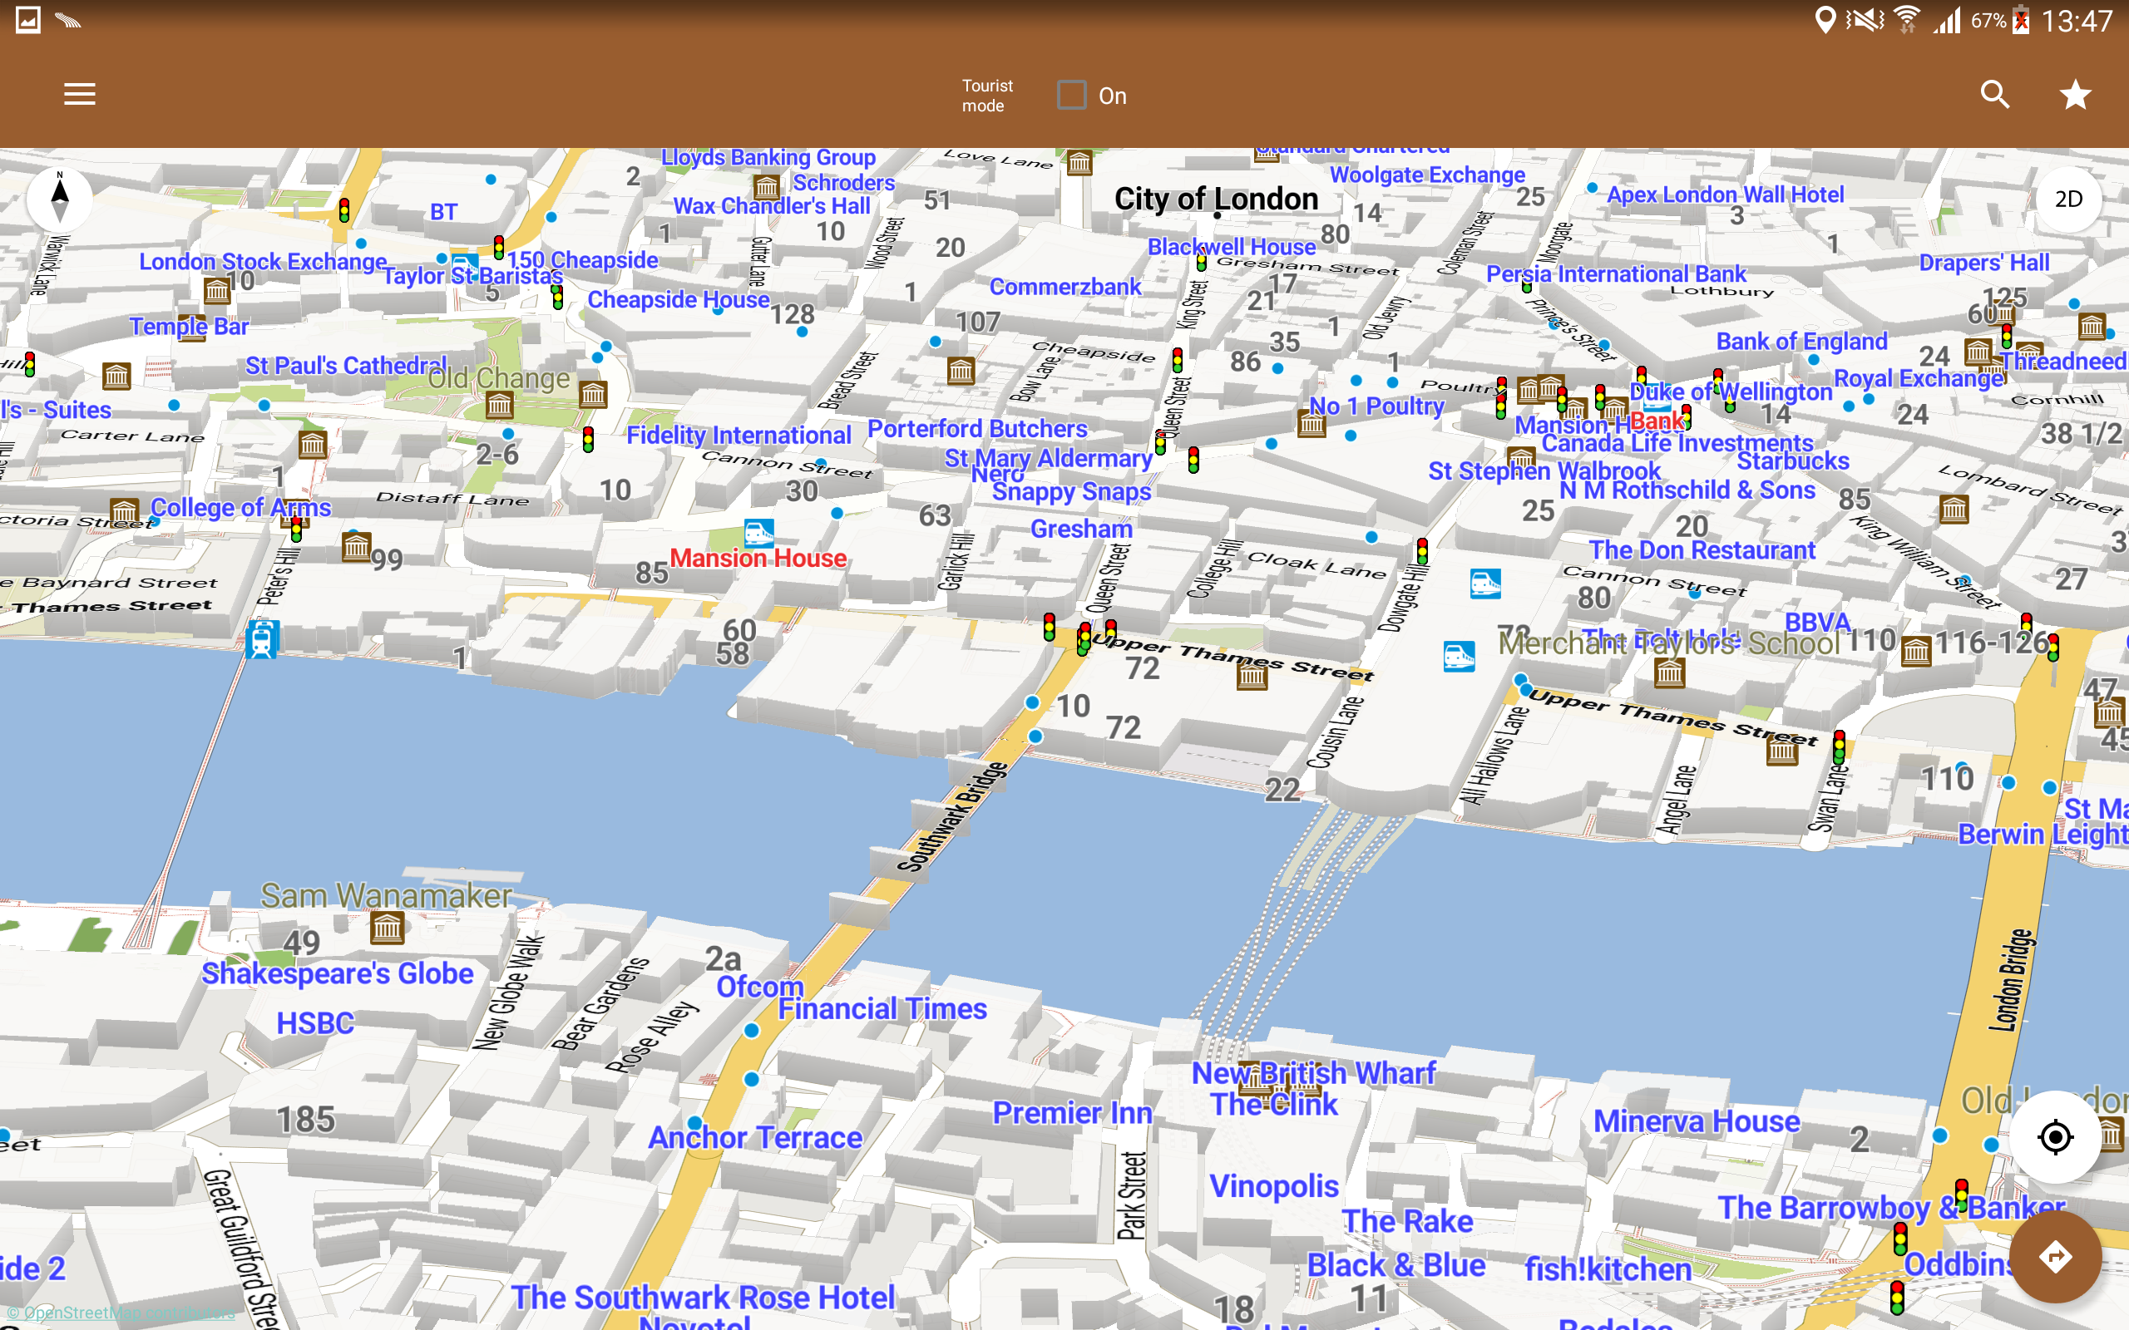Tap Merchant Taylors' School landmark icon

(x=1669, y=674)
